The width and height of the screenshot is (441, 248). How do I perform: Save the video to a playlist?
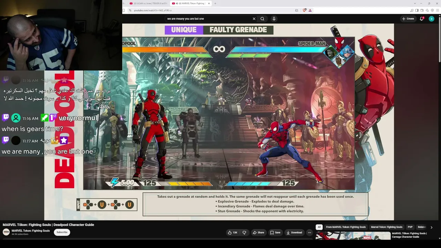(x=275, y=232)
